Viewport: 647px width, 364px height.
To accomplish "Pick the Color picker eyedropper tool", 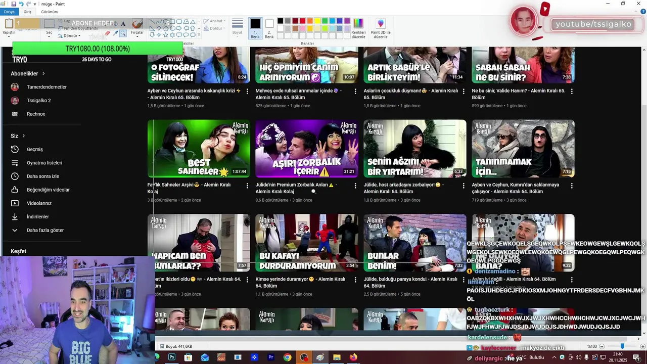I will tap(115, 33).
